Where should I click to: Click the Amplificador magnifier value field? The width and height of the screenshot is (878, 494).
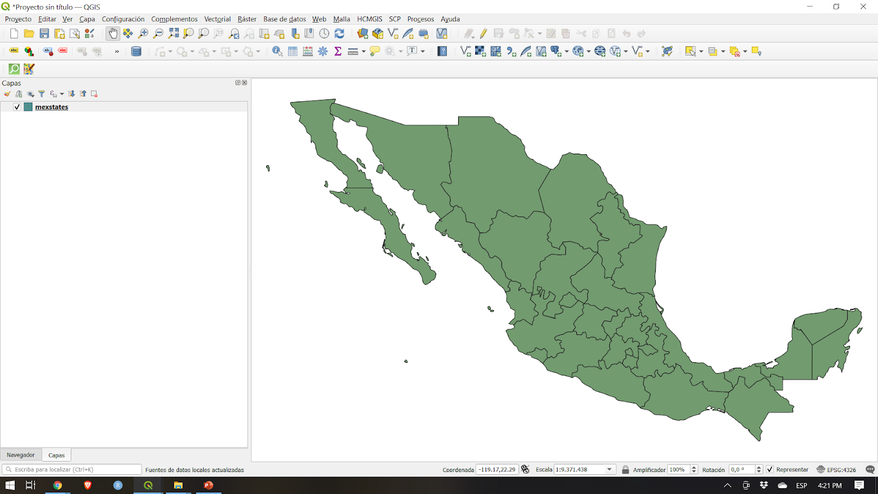[x=678, y=469]
